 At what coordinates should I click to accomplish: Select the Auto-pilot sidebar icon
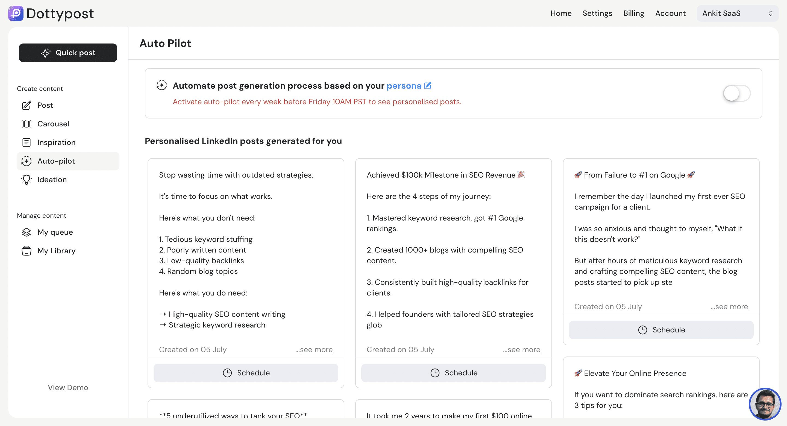(x=26, y=161)
